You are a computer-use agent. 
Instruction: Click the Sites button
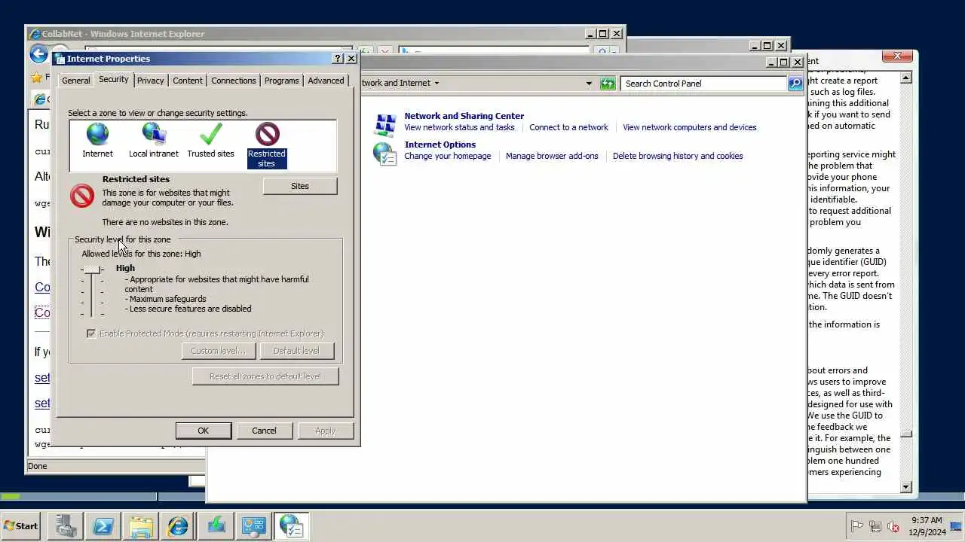(x=300, y=186)
